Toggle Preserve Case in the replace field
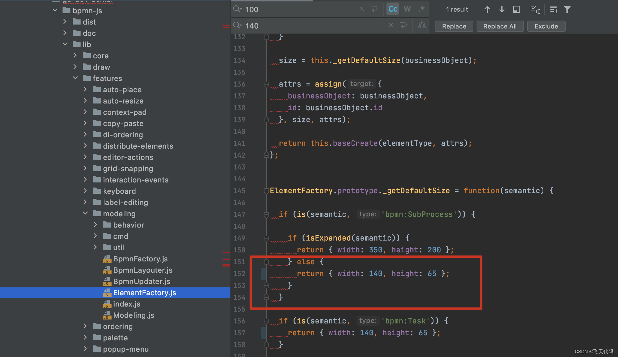This screenshot has width=618, height=357. [422, 26]
